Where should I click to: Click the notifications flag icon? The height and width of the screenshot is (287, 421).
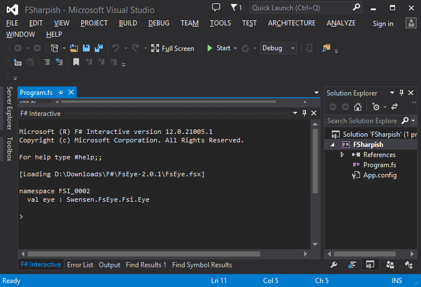click(236, 7)
